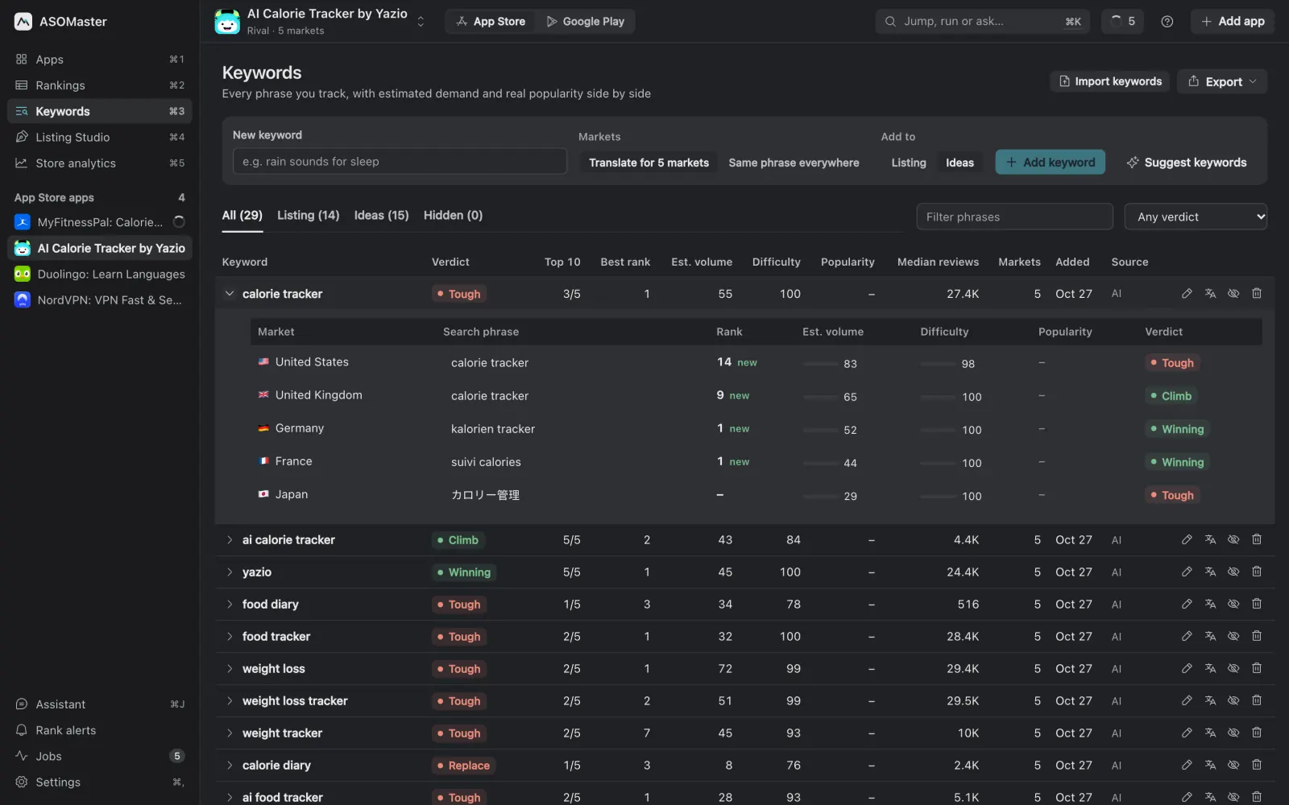Hide the calorie tracker keyword with eye icon
1289x805 pixels.
point(1233,294)
